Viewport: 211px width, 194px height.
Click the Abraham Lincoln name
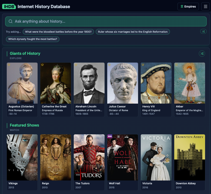click(x=86, y=107)
